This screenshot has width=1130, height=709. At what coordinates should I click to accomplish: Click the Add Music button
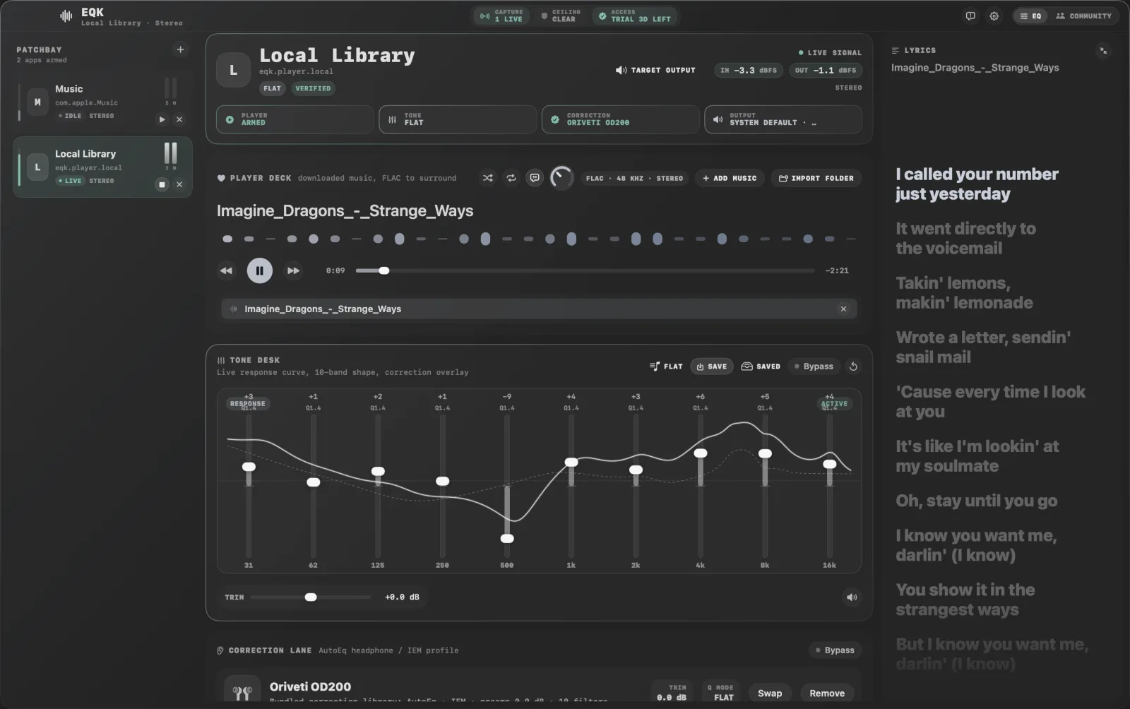(x=730, y=178)
